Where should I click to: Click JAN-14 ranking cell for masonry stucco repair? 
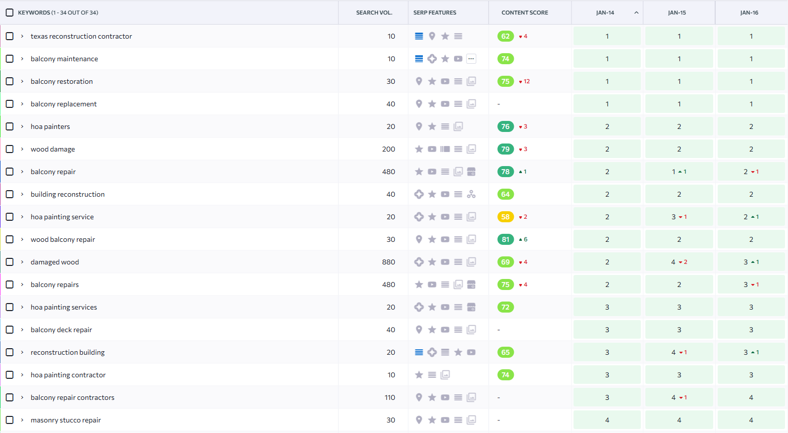click(607, 420)
